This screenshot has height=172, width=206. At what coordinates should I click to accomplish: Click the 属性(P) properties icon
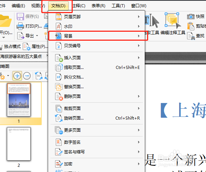pyautogui.click(x=27, y=47)
